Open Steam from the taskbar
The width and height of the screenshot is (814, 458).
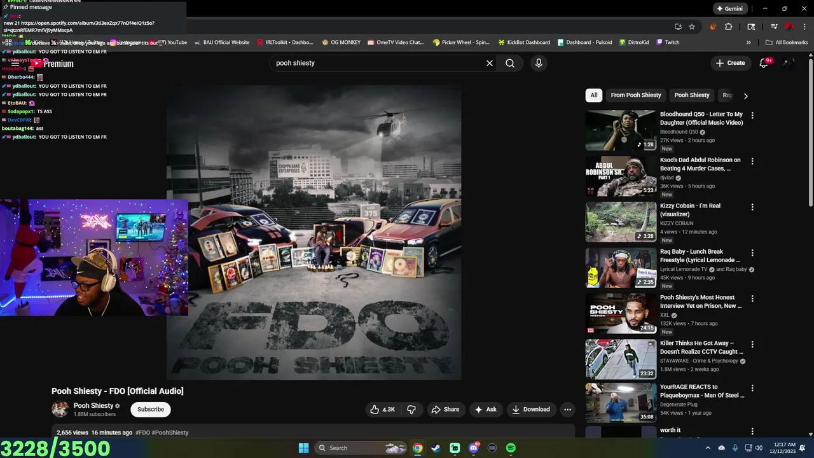point(436,448)
